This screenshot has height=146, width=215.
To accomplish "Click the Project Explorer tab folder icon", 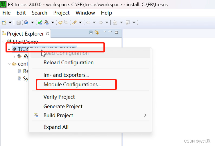I will [4, 33].
